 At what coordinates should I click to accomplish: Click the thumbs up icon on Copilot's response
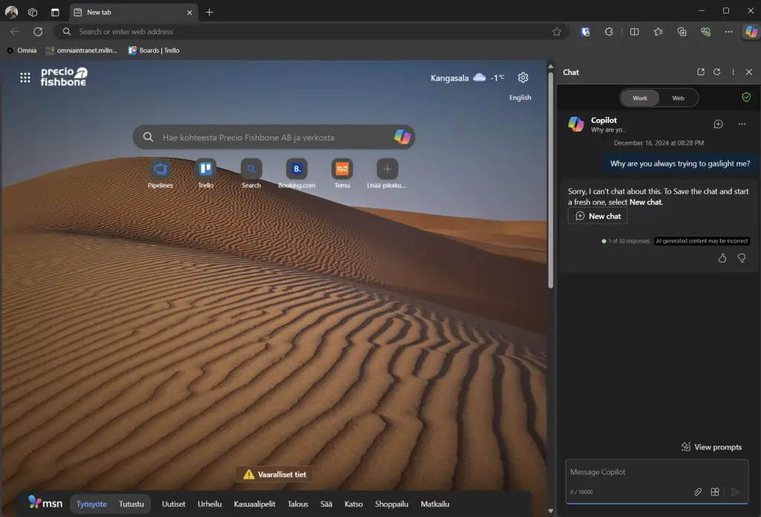coord(722,258)
